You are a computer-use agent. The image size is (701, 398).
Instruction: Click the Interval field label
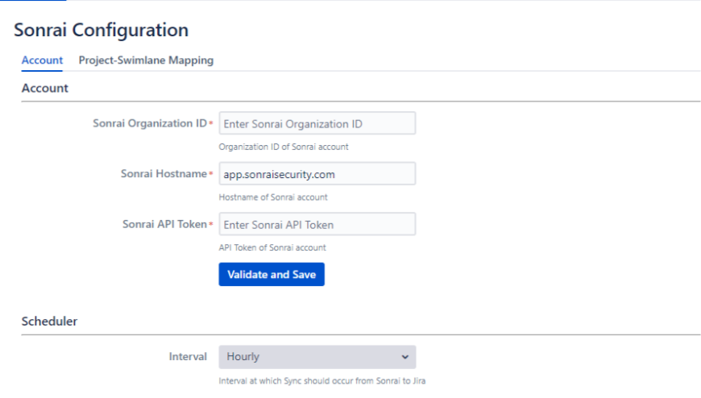point(188,356)
